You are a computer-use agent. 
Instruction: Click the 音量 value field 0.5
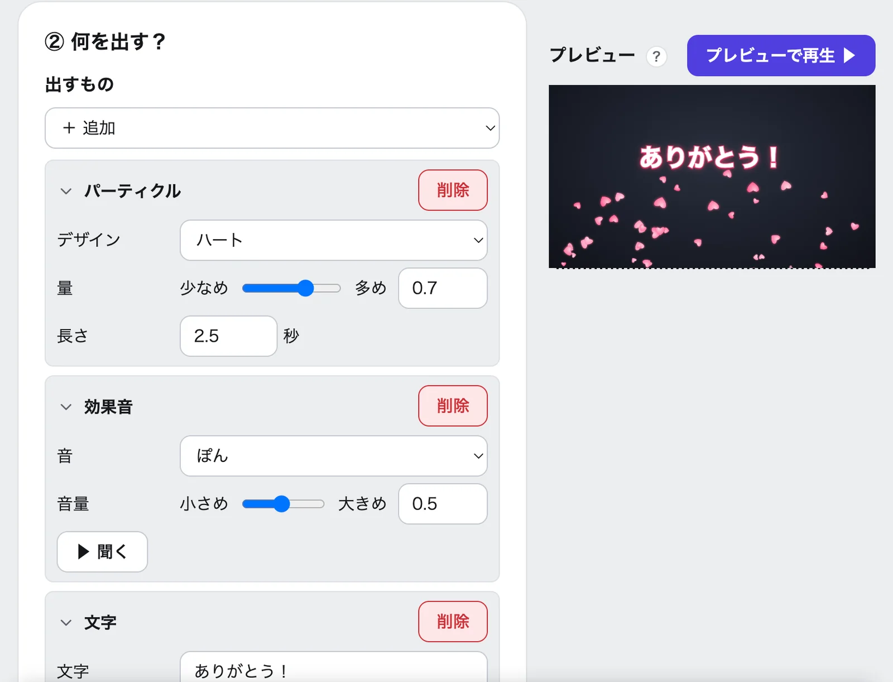443,504
